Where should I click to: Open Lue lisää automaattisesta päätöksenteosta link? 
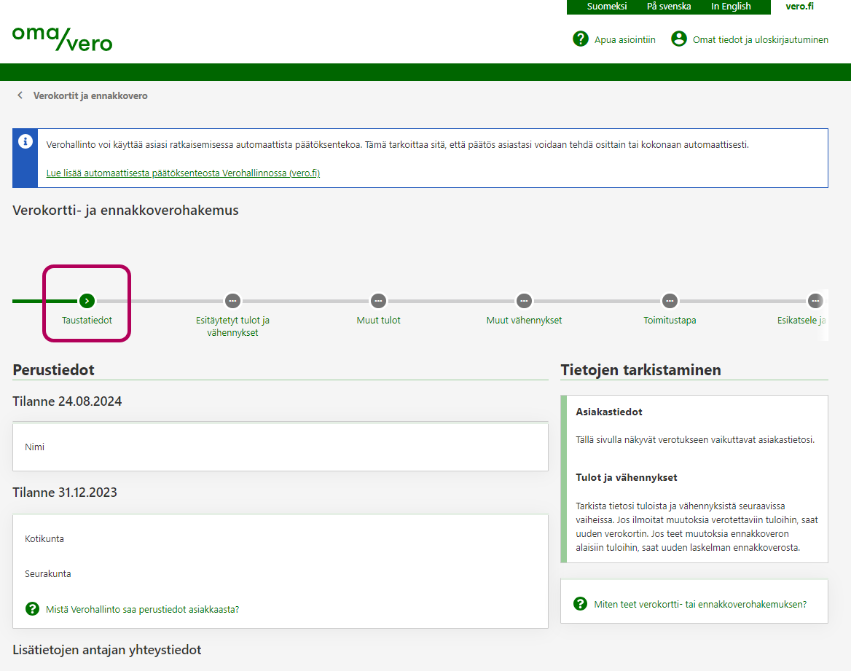[183, 173]
